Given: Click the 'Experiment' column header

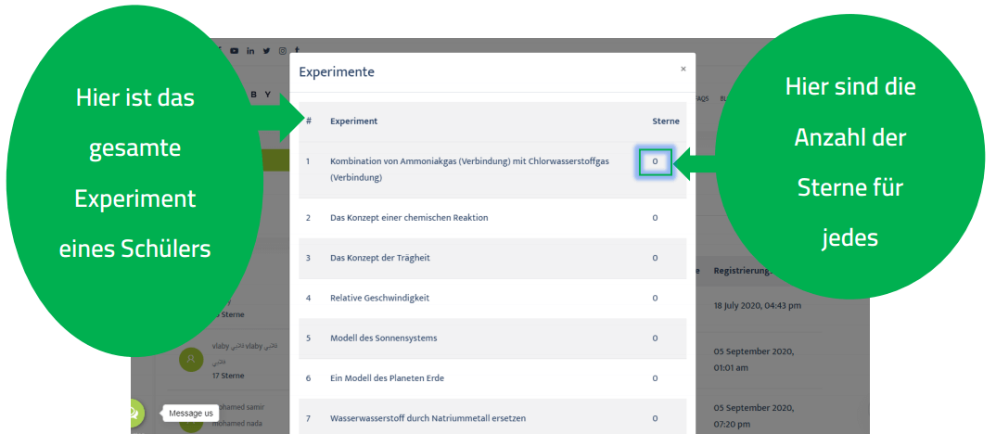Looking at the screenshot, I should pos(353,121).
